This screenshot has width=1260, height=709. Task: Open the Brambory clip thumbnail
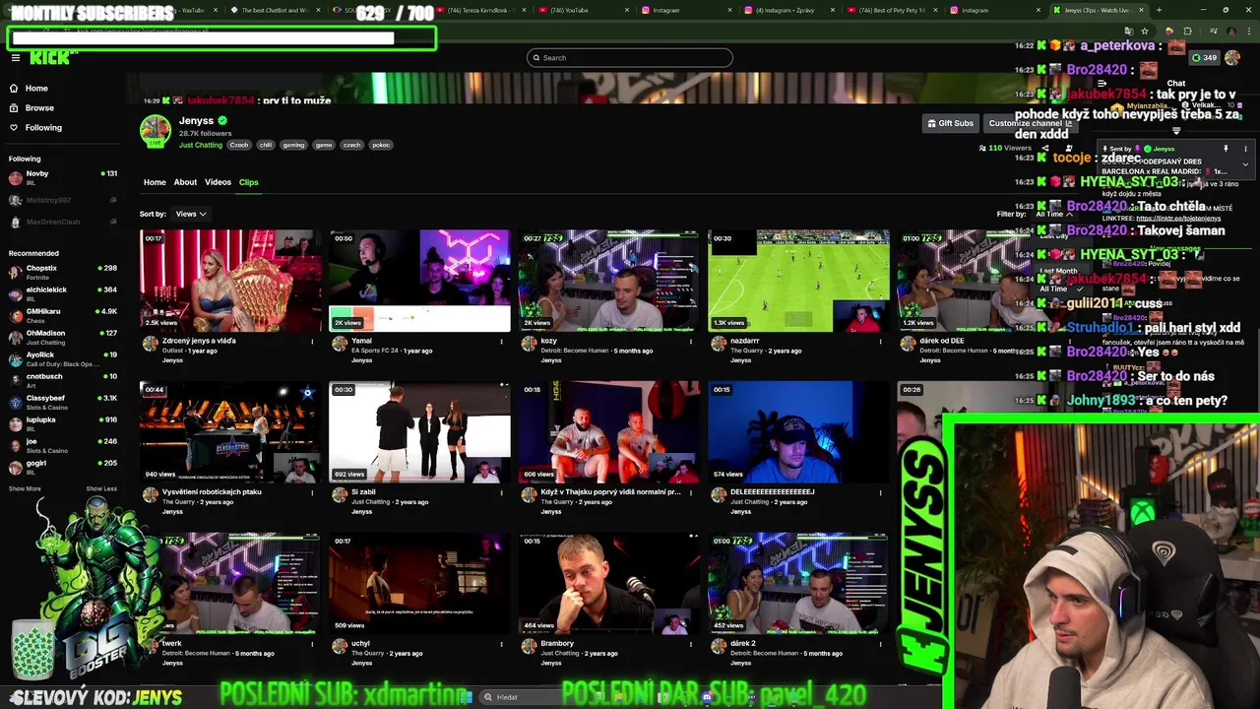pos(608,583)
